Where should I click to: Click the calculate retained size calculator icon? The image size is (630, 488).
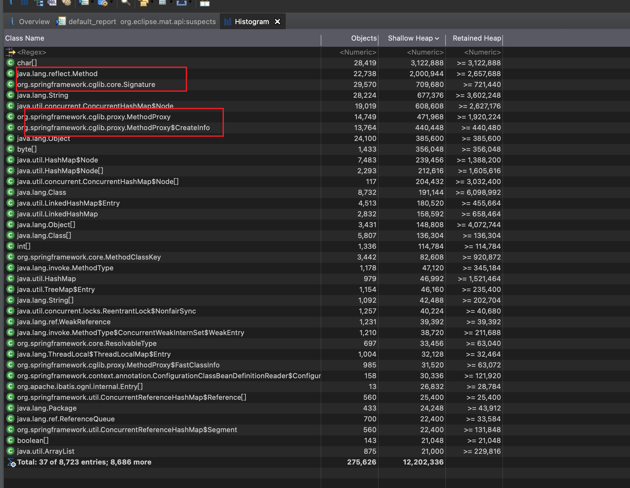163,3
